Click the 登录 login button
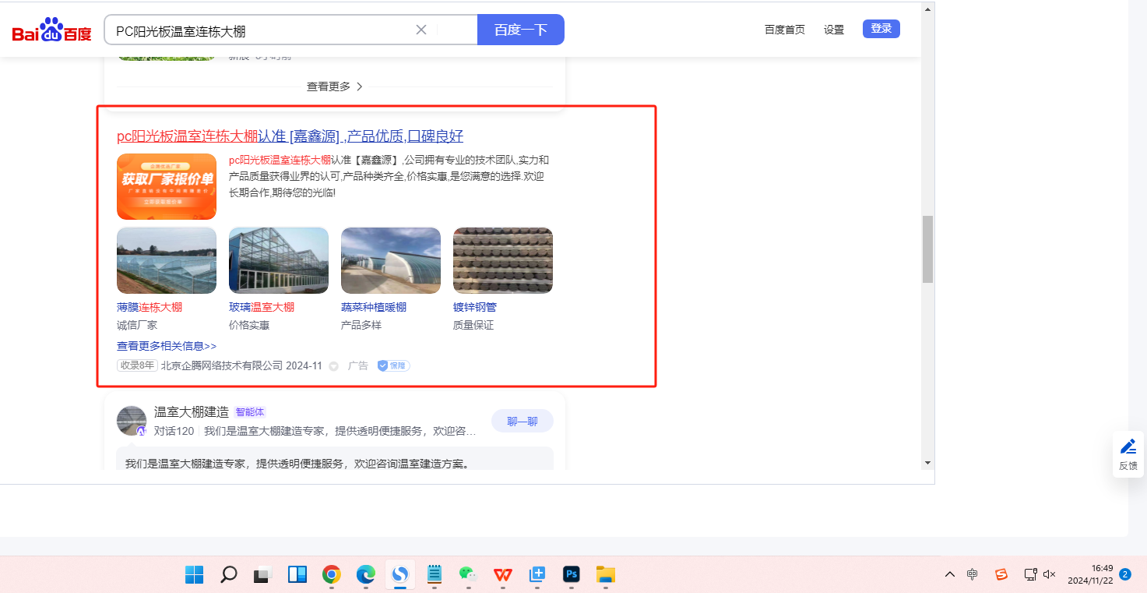The image size is (1147, 593). tap(881, 29)
